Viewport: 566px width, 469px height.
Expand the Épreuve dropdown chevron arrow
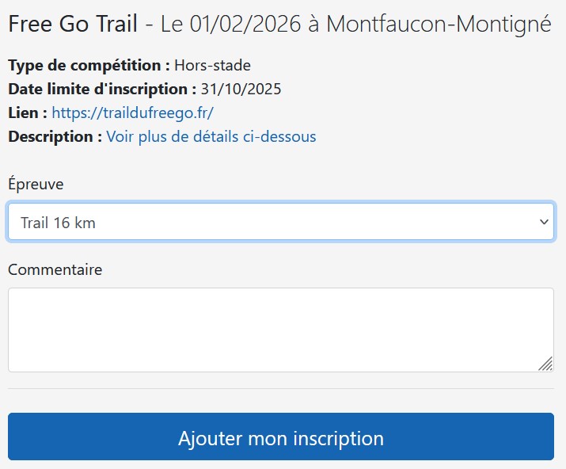click(x=543, y=223)
